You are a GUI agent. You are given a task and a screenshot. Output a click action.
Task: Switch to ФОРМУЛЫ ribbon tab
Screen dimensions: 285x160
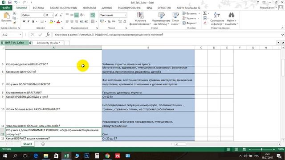click(90, 8)
